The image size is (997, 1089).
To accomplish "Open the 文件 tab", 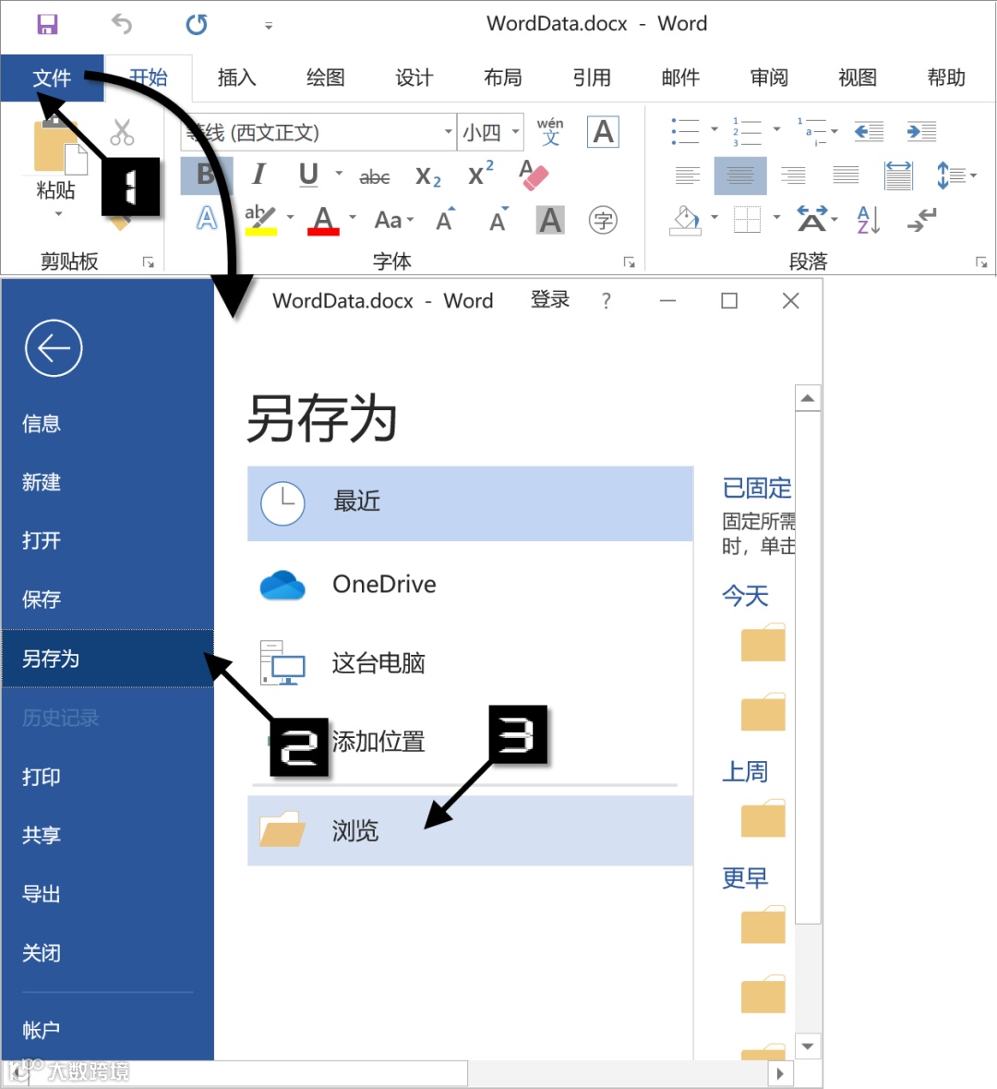I will pos(52,78).
